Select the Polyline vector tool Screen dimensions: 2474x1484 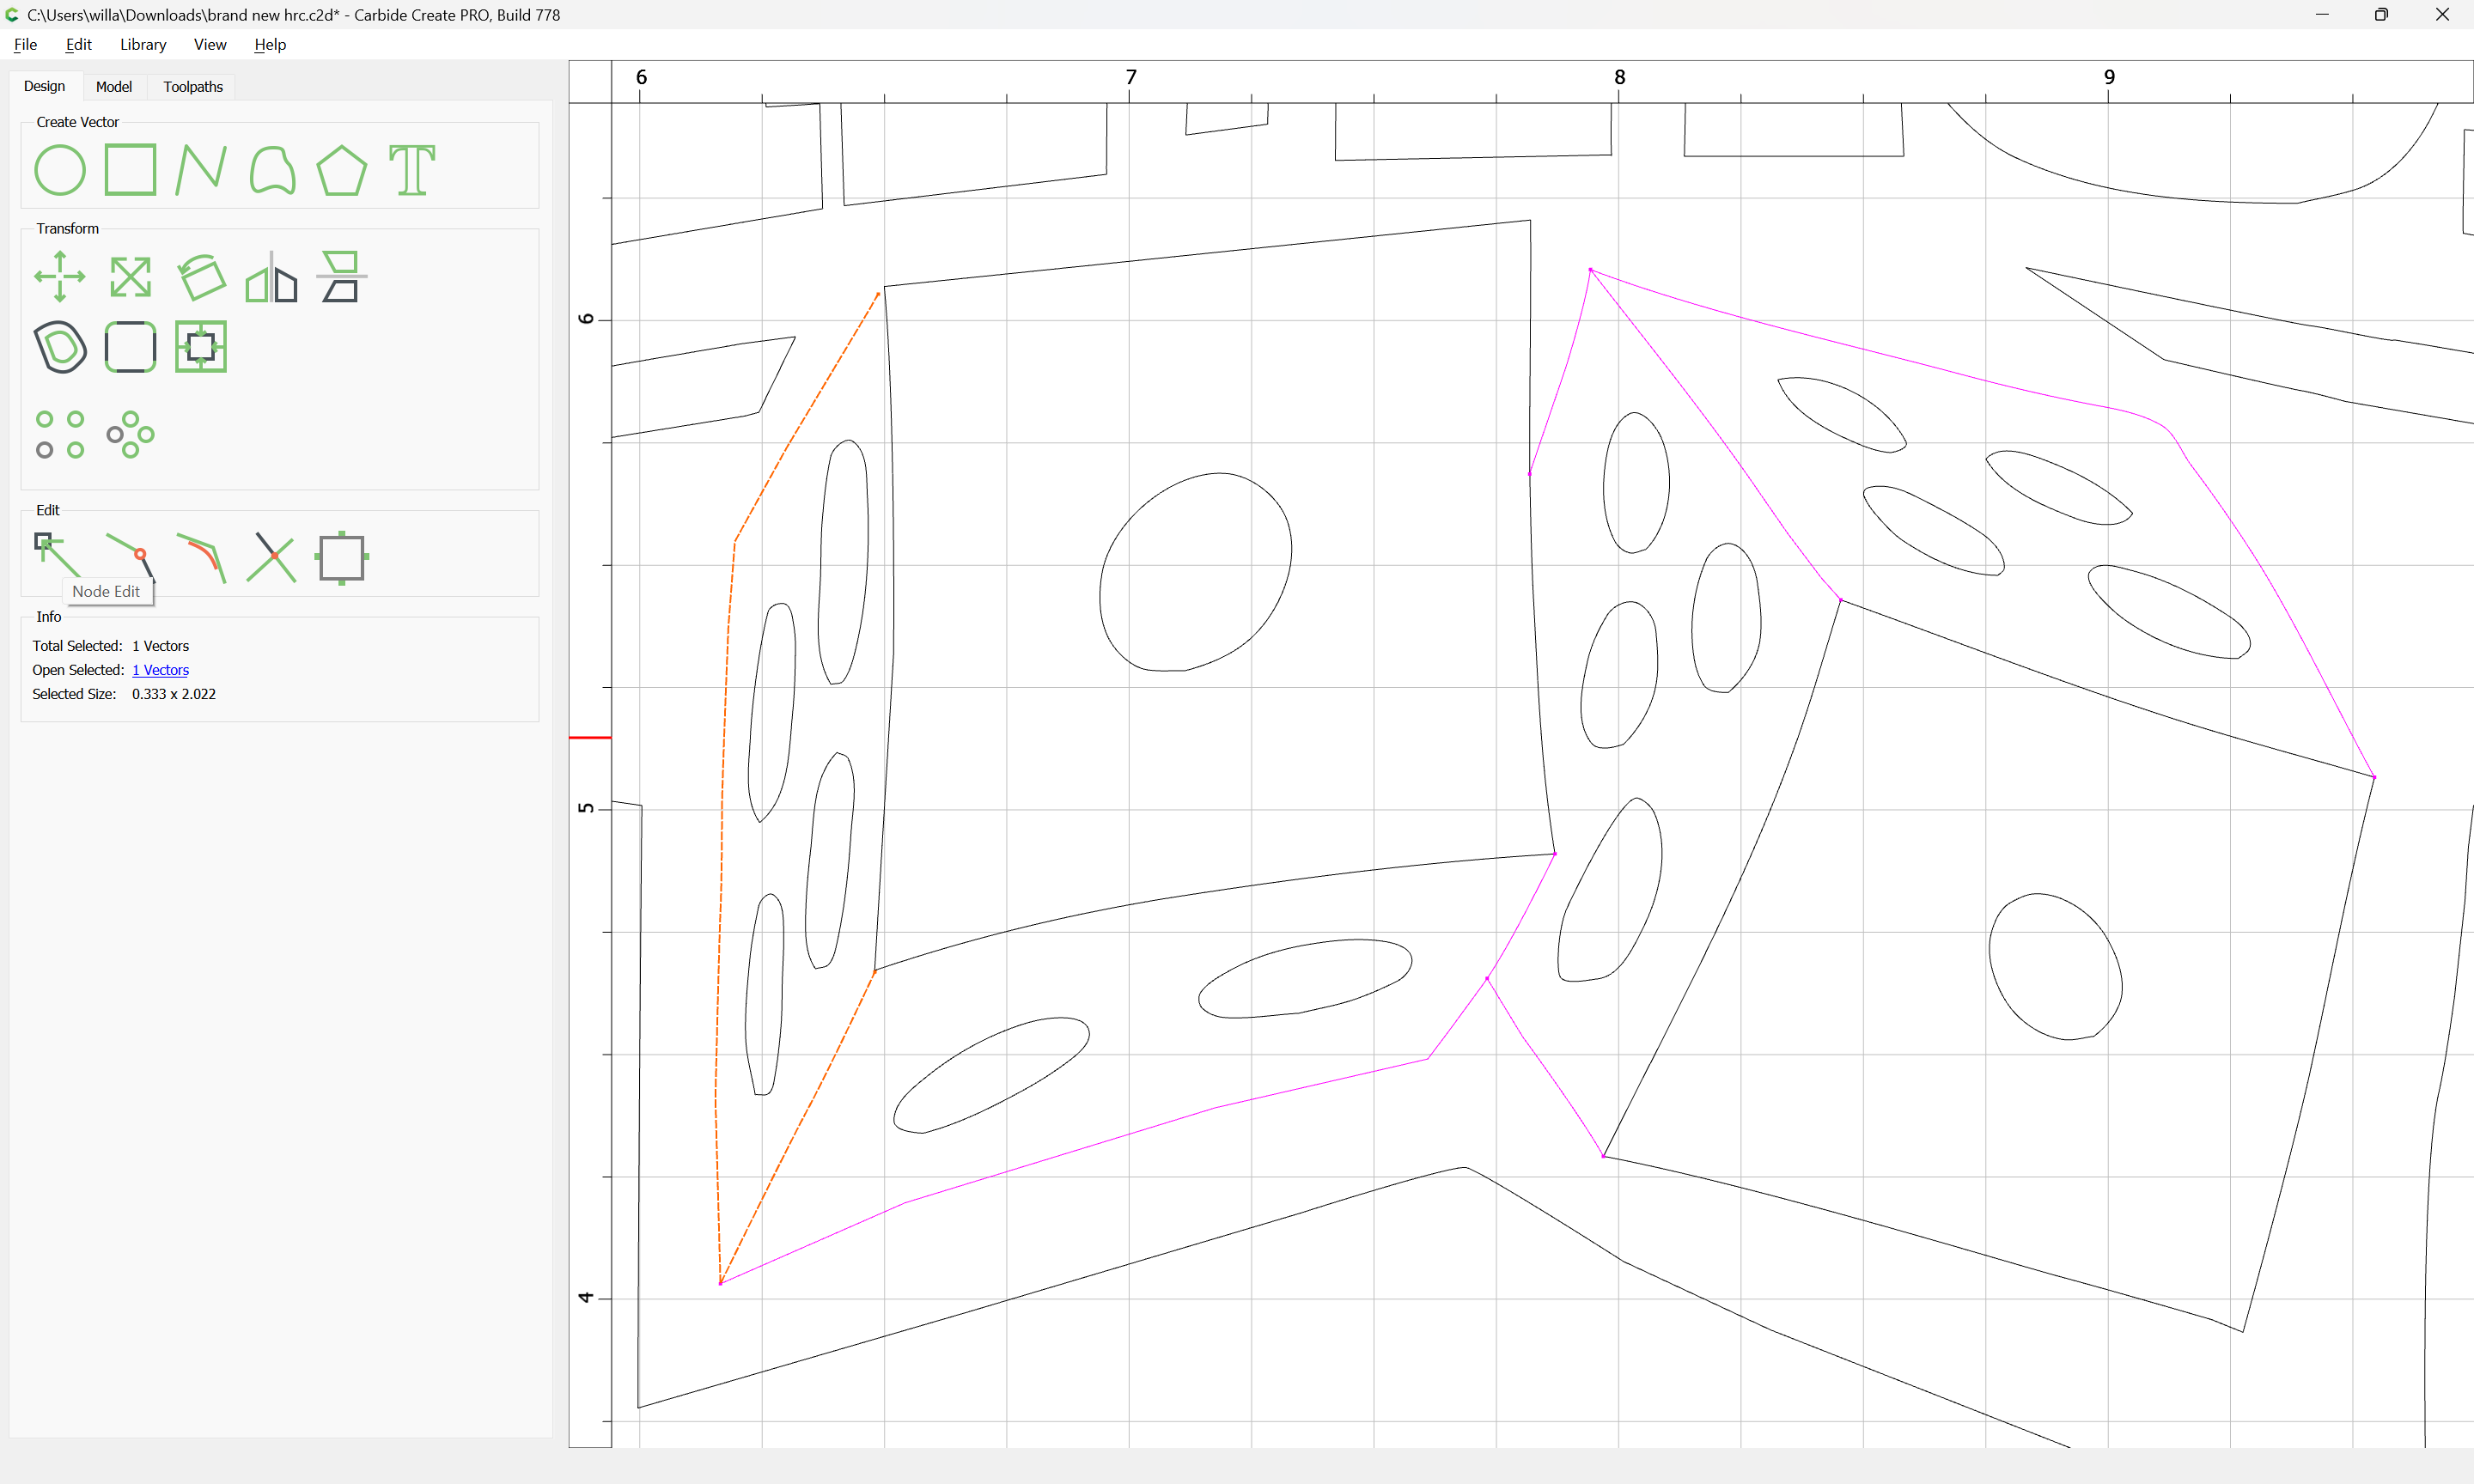201,170
